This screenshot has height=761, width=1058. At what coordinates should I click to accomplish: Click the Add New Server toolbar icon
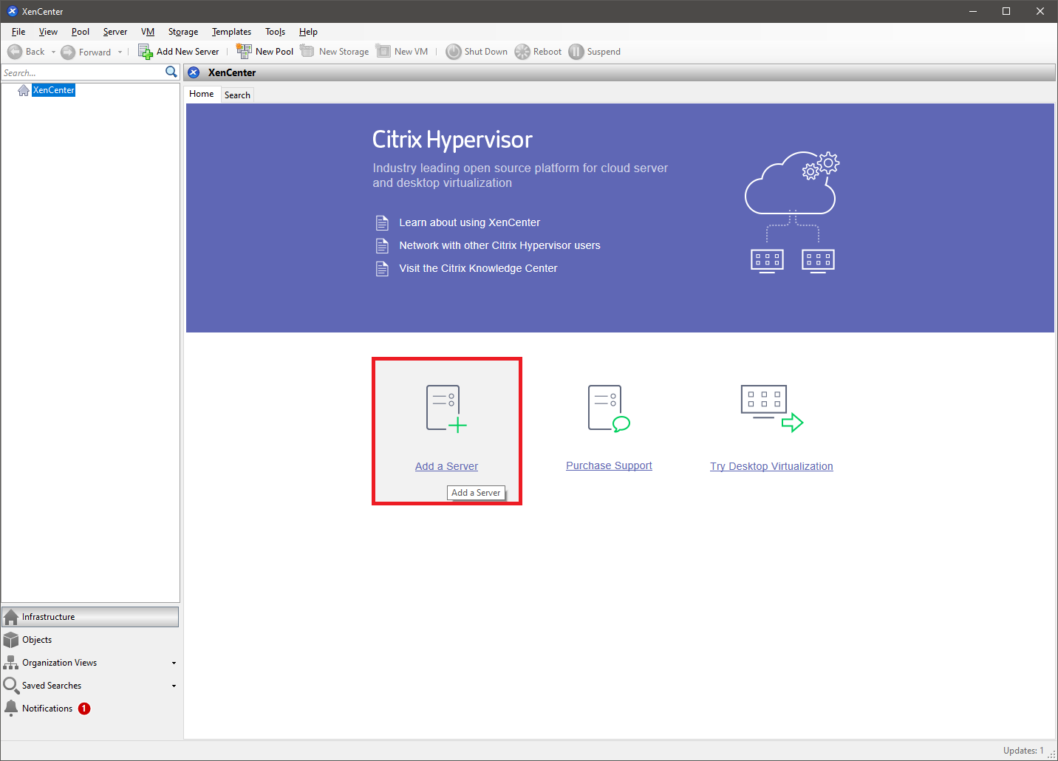click(145, 52)
